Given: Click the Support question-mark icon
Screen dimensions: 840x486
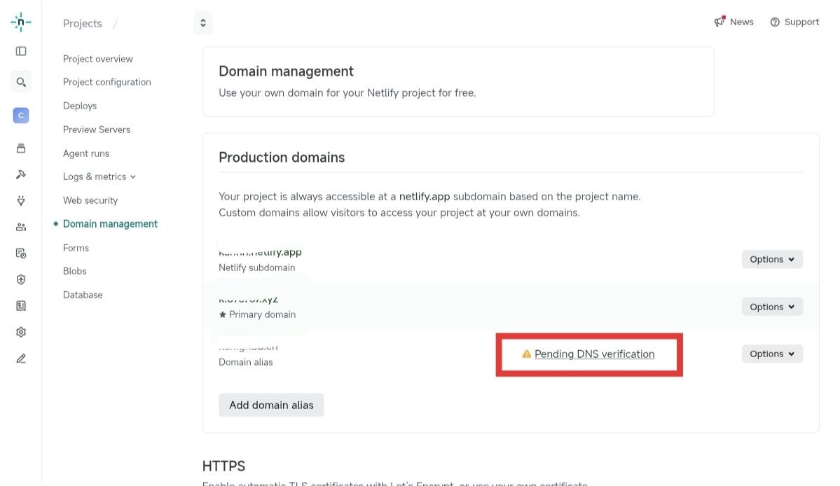Looking at the screenshot, I should pos(775,22).
